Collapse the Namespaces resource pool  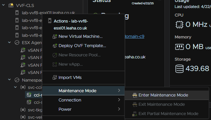[9, 80]
